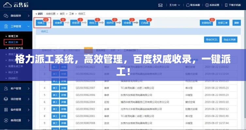Click 派工 for order GD20190822002
The image size is (246, 130).
click(x=55, y=109)
